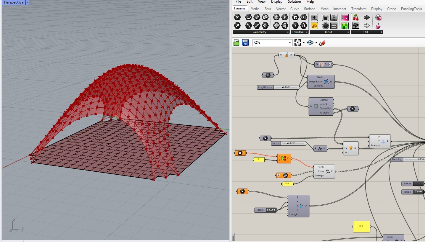Select the Gradient input icon
428x246 pixels.
click(x=345, y=17)
